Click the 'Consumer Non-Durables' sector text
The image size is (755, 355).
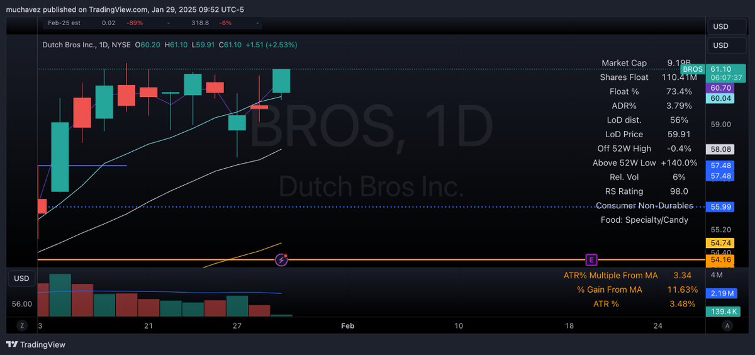tap(644, 206)
